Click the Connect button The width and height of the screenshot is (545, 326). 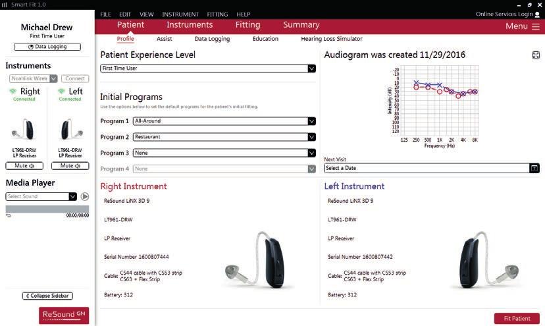coord(75,78)
